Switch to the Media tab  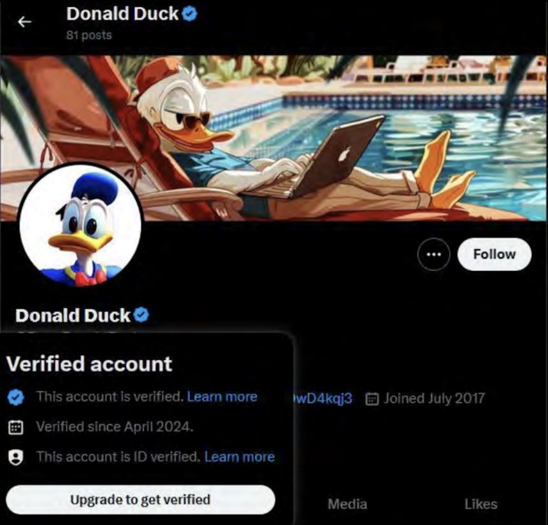(x=347, y=503)
